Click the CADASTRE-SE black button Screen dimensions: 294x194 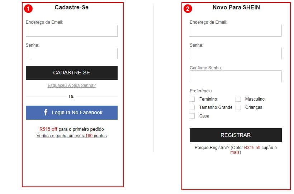[72, 73]
